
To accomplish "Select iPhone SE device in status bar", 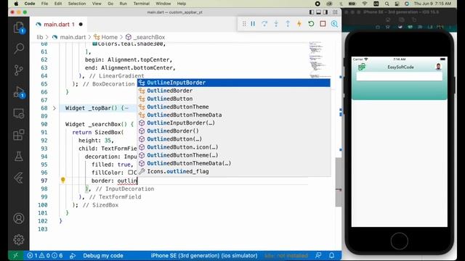I will coord(204,255).
